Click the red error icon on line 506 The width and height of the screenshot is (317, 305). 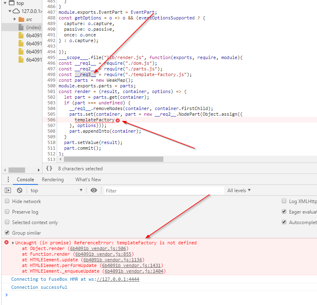118,121
